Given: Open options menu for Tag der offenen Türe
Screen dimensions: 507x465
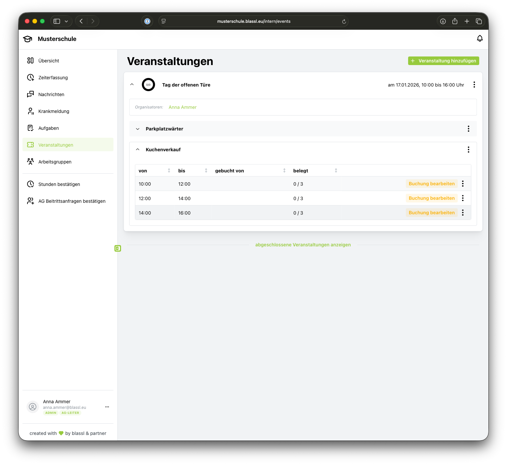Looking at the screenshot, I should tap(474, 85).
